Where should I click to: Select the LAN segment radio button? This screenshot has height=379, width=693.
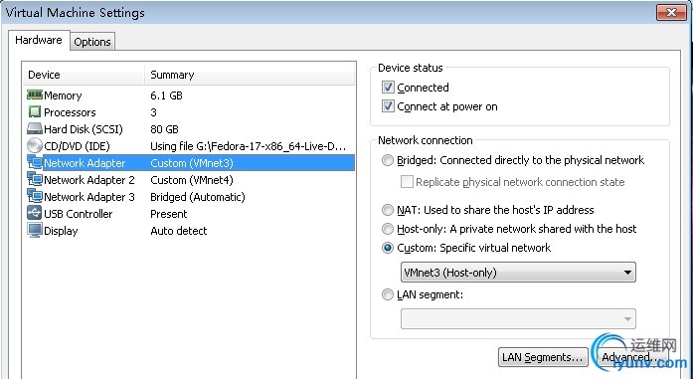(x=388, y=294)
